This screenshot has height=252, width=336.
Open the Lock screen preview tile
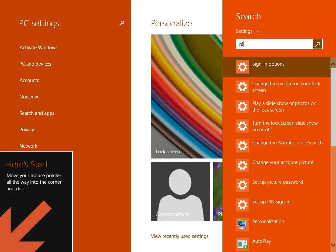[x=187, y=96]
